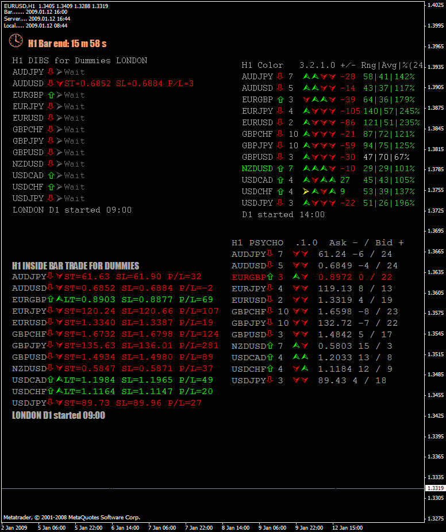Click green up arrow beside NZDUSD in H1 Color
The height and width of the screenshot is (532, 446).
[x=280, y=168]
